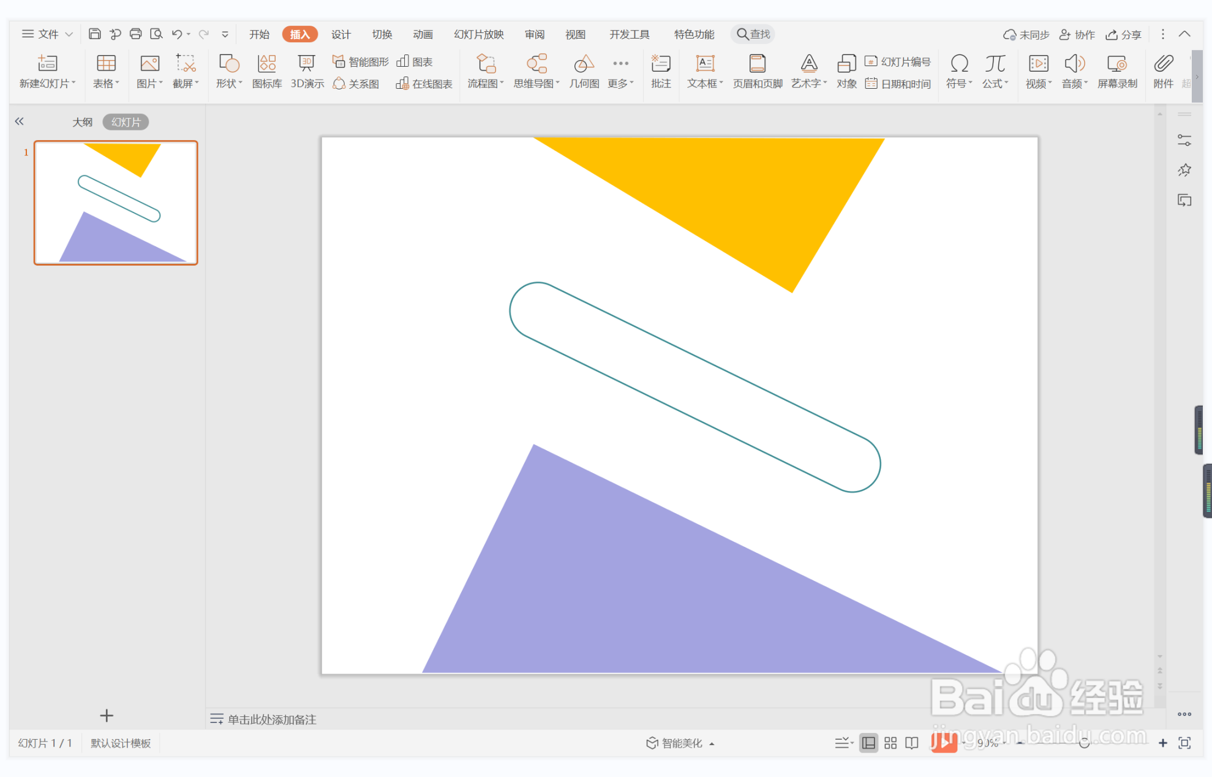Insert a Smart Graphic (智能图形)
Image resolution: width=1212 pixels, height=777 pixels.
tap(360, 62)
